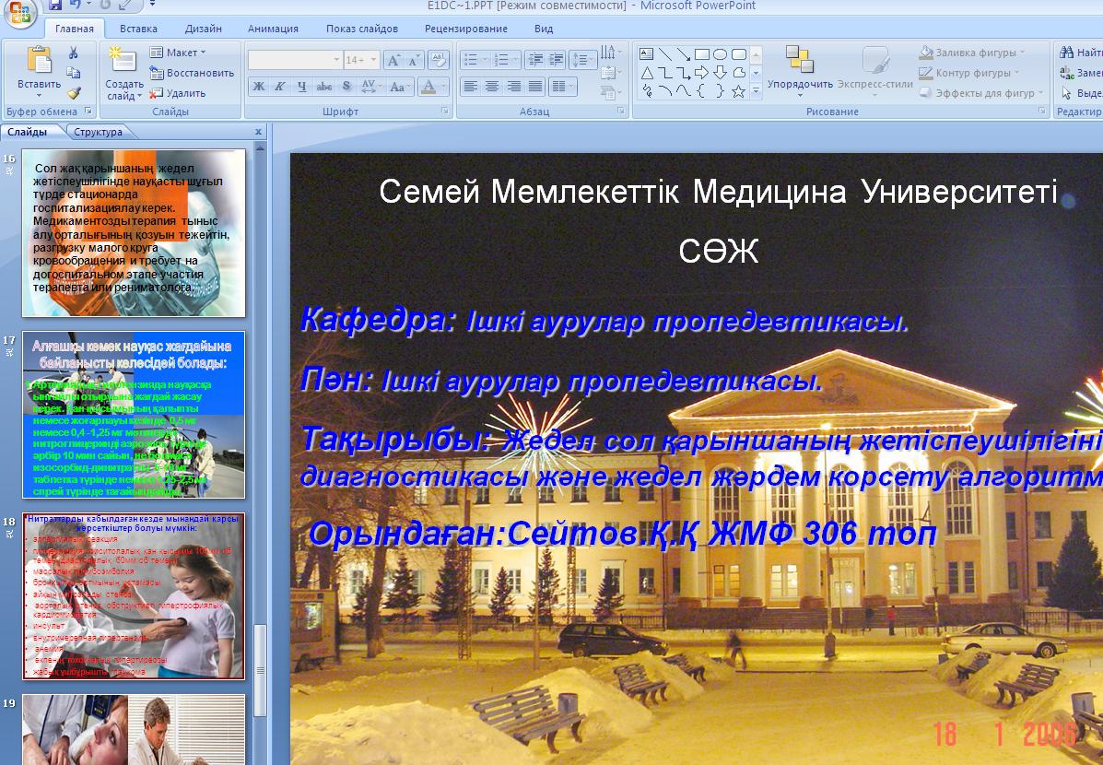The image size is (1103, 765).
Task: Select slide 18 thumbnail
Action: (x=134, y=596)
